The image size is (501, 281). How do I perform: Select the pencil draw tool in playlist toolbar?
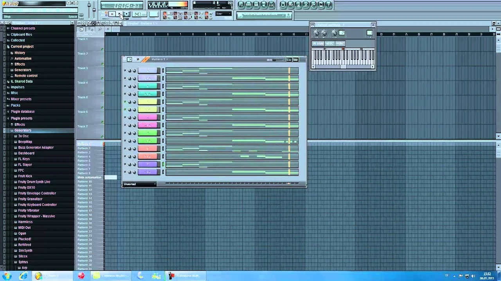point(89,23)
